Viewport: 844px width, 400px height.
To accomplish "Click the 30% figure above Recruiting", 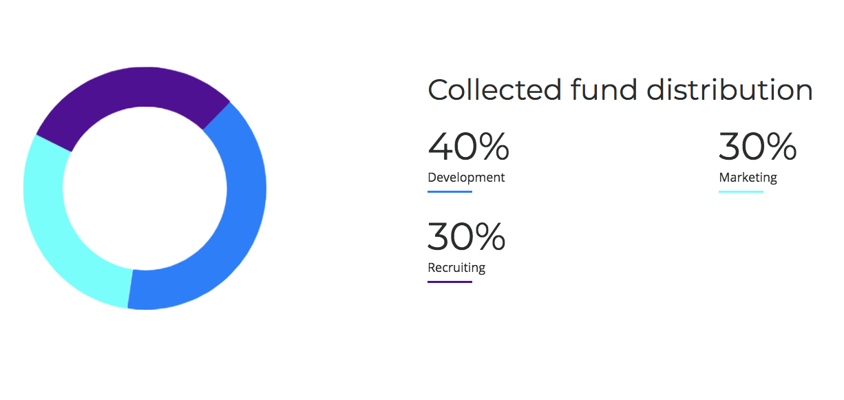I will (466, 236).
